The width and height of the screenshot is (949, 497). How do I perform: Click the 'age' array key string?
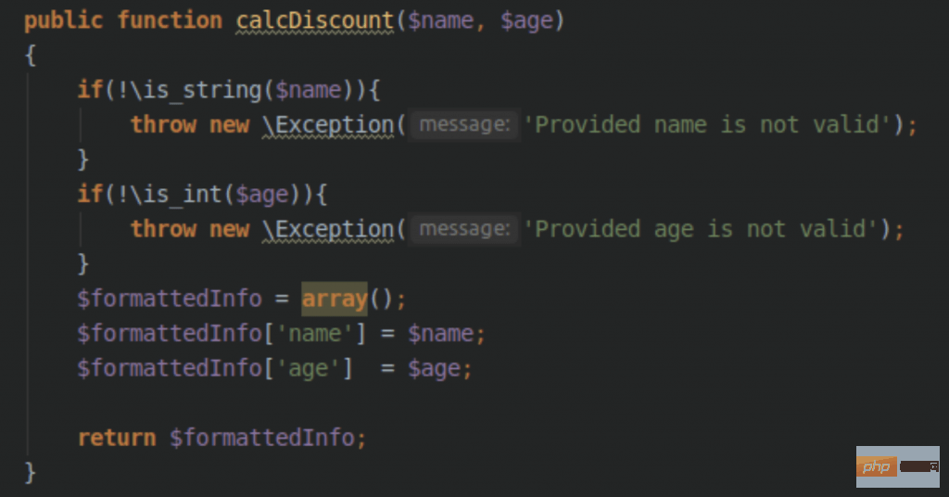309,369
